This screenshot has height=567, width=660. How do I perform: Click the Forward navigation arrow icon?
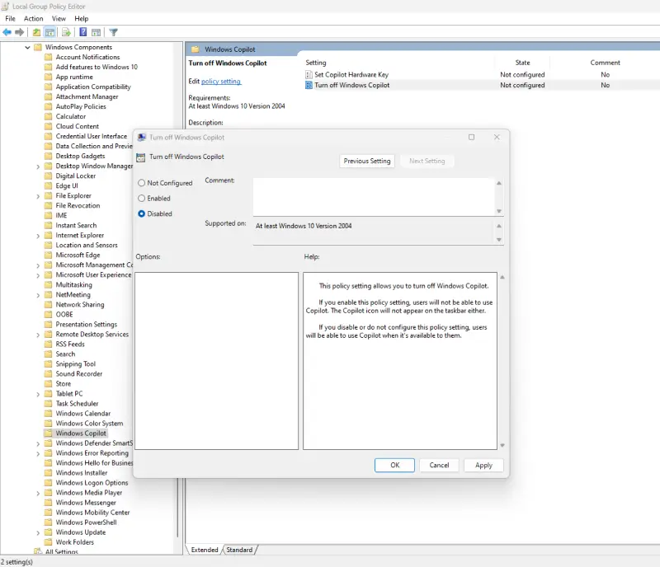coord(19,31)
